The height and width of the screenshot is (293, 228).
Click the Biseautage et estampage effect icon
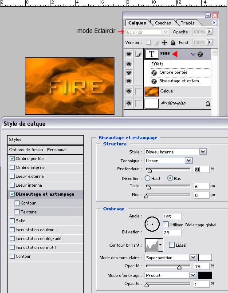[x=154, y=81]
